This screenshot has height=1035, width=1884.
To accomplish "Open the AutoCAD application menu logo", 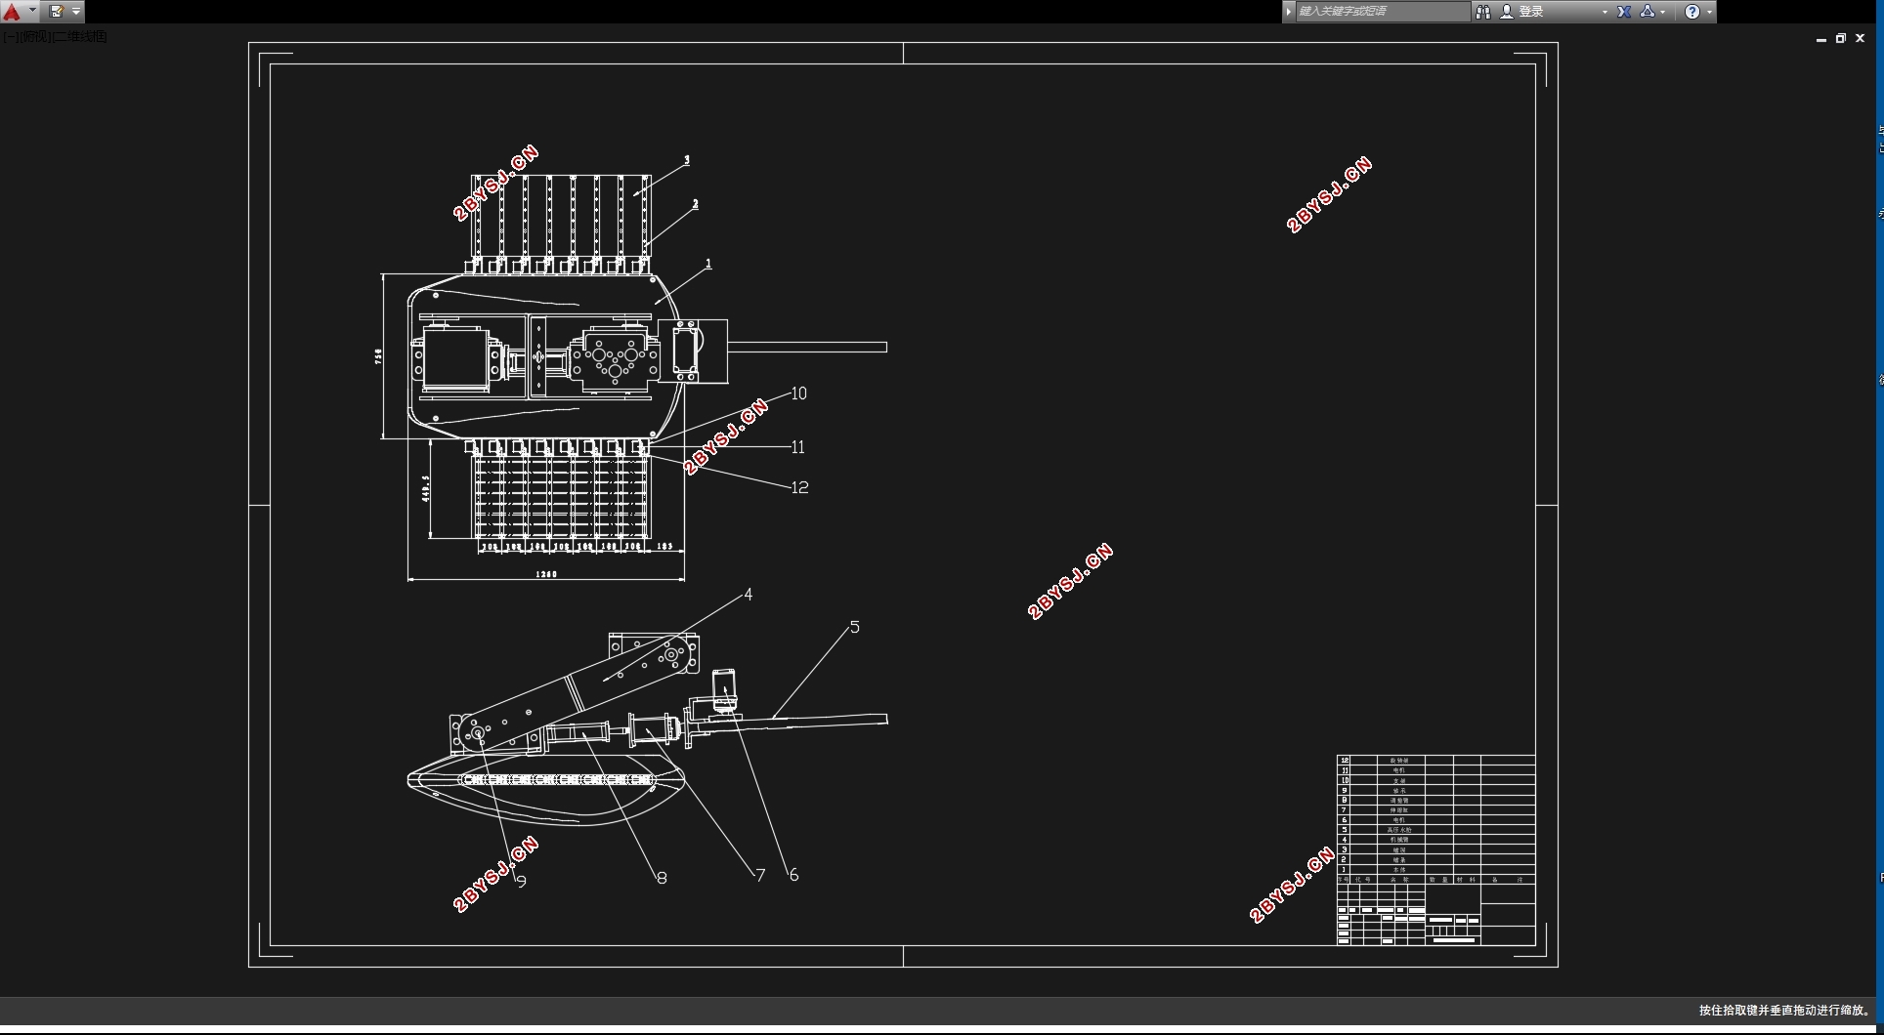I will pos(12,12).
